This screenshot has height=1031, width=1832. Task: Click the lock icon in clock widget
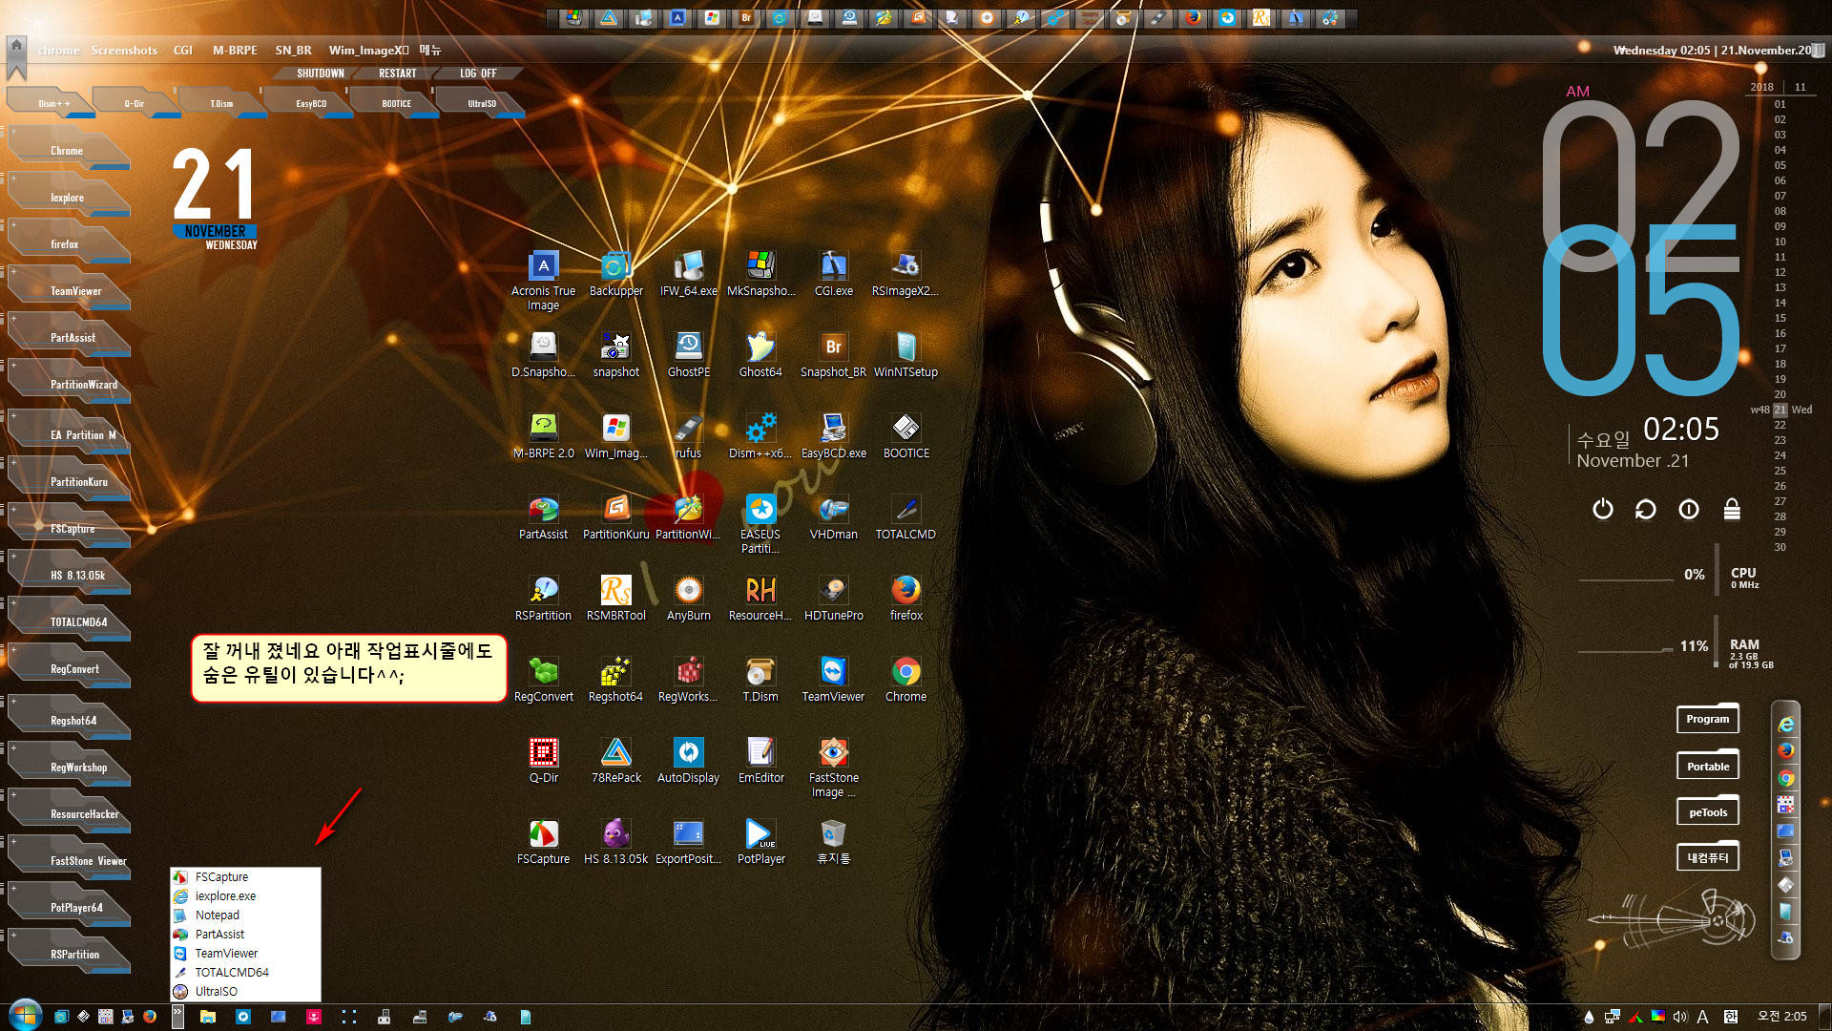[x=1732, y=509]
